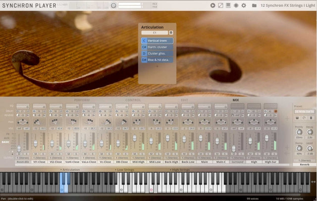Viewport: 317px width, 201px height.
Task: Open the settings gear icon
Action: [243, 5]
